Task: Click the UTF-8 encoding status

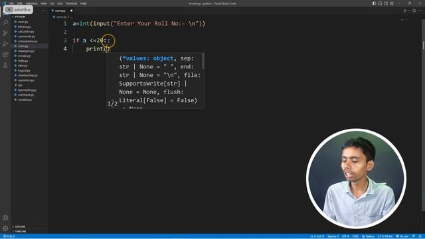Action: [345, 236]
